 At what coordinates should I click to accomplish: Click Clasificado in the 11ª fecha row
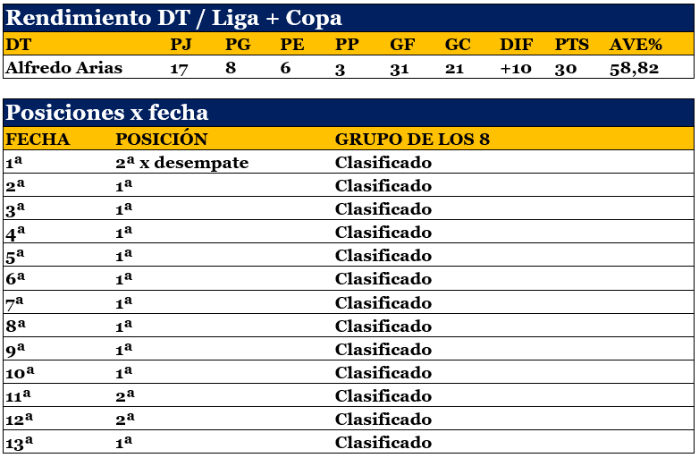[x=383, y=396]
